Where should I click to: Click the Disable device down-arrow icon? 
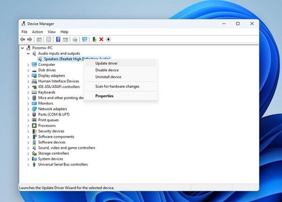point(108,39)
